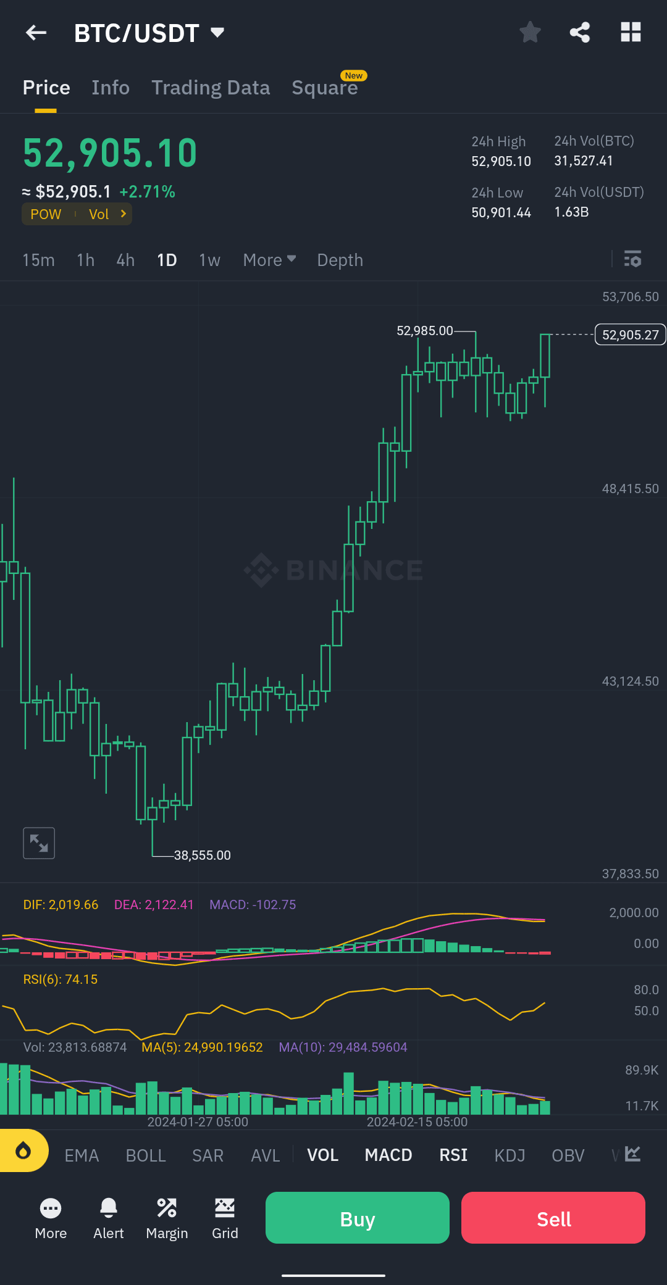Toggle the MACD indicator off

tap(388, 1155)
